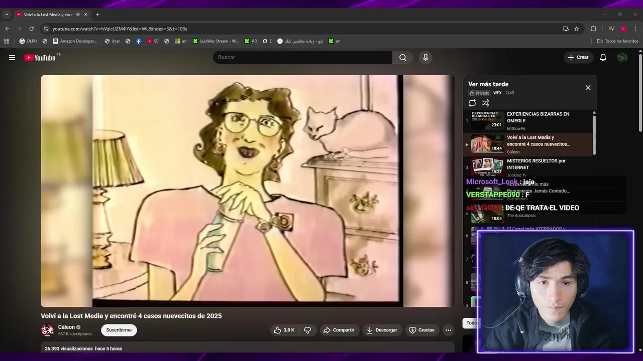Open the iscar bookmark

click(x=113, y=41)
